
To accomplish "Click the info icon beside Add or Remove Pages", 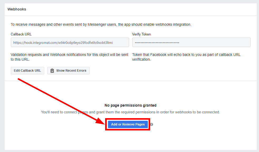I will point(152,124).
